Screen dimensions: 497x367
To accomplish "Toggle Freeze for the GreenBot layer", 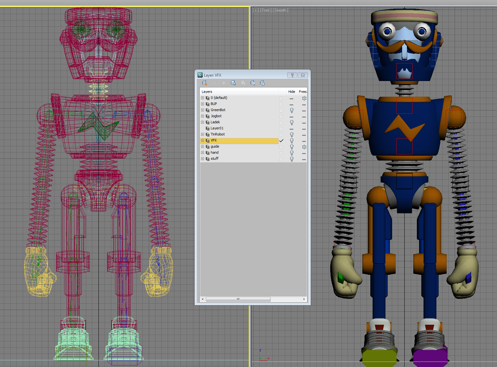I will [x=304, y=110].
